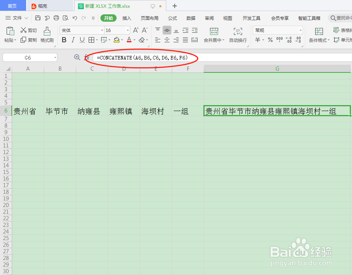Apply underline formatting

[x=82, y=40]
